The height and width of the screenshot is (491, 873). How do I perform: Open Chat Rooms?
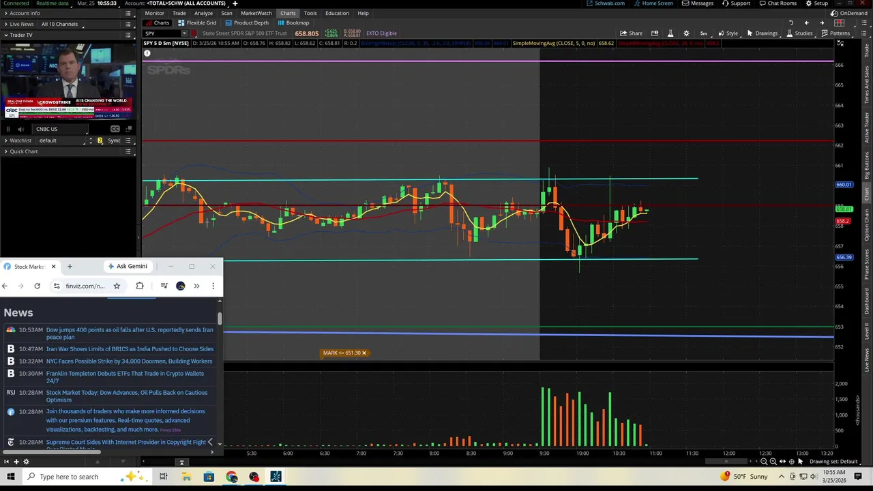[x=778, y=3]
